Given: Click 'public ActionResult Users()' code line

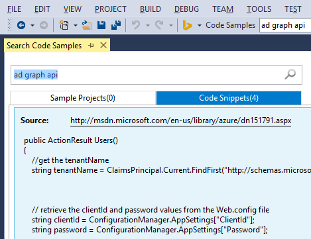Looking at the screenshot, I should pos(71,140).
